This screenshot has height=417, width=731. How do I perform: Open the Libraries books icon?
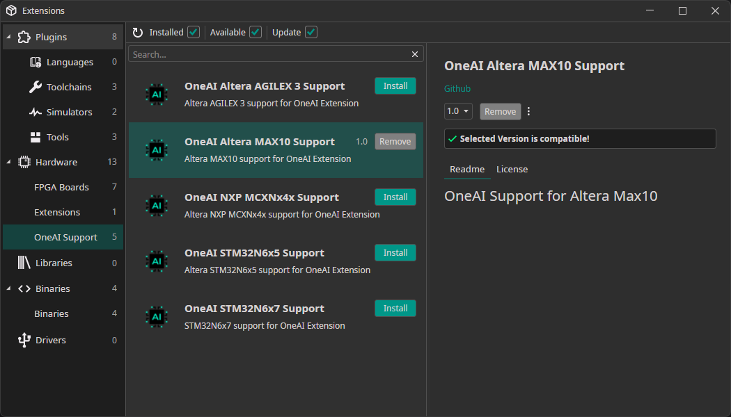[x=24, y=263]
